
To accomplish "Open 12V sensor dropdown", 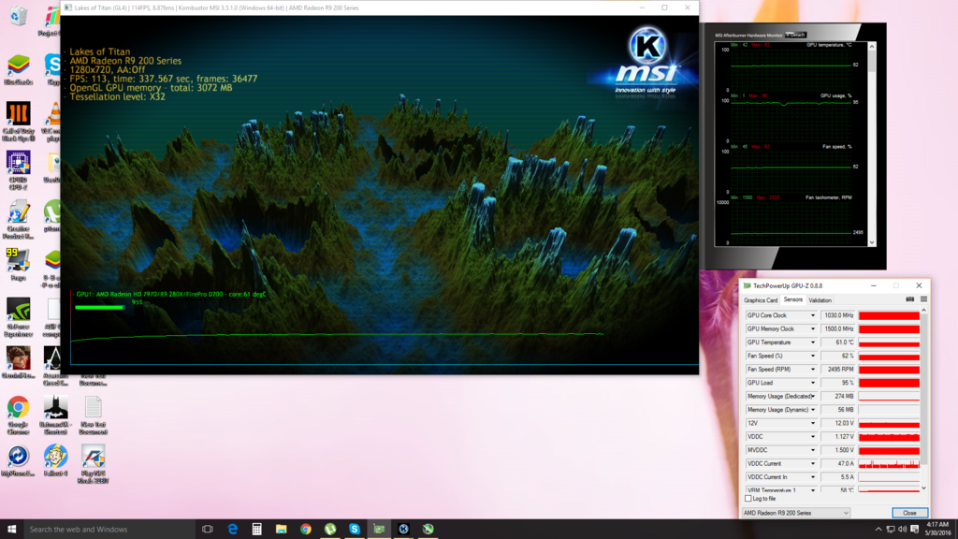I will 813,423.
